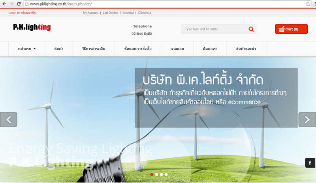Show the previous slide with the left arrow
Image resolution: width=316 pixels, height=183 pixels.
point(9,120)
